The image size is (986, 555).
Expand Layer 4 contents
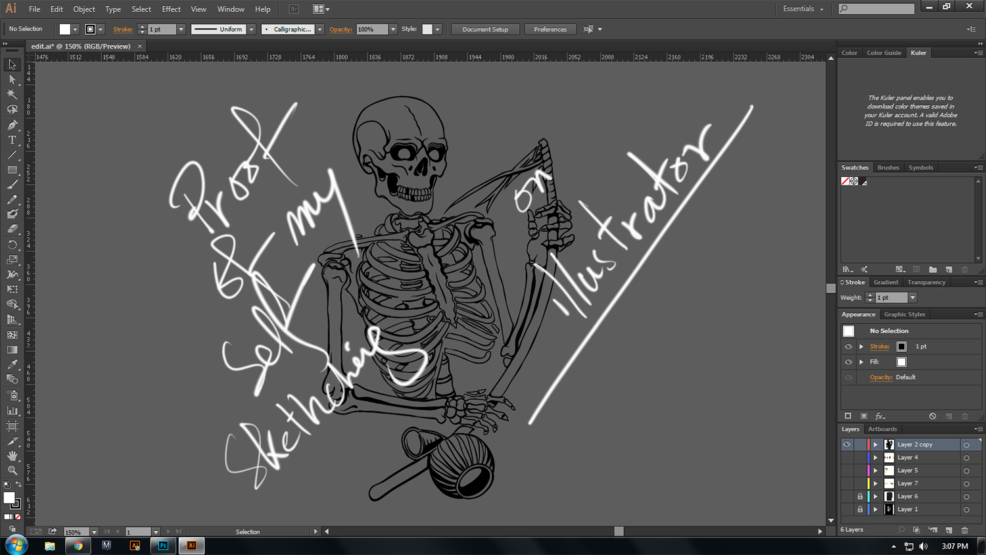tap(876, 458)
